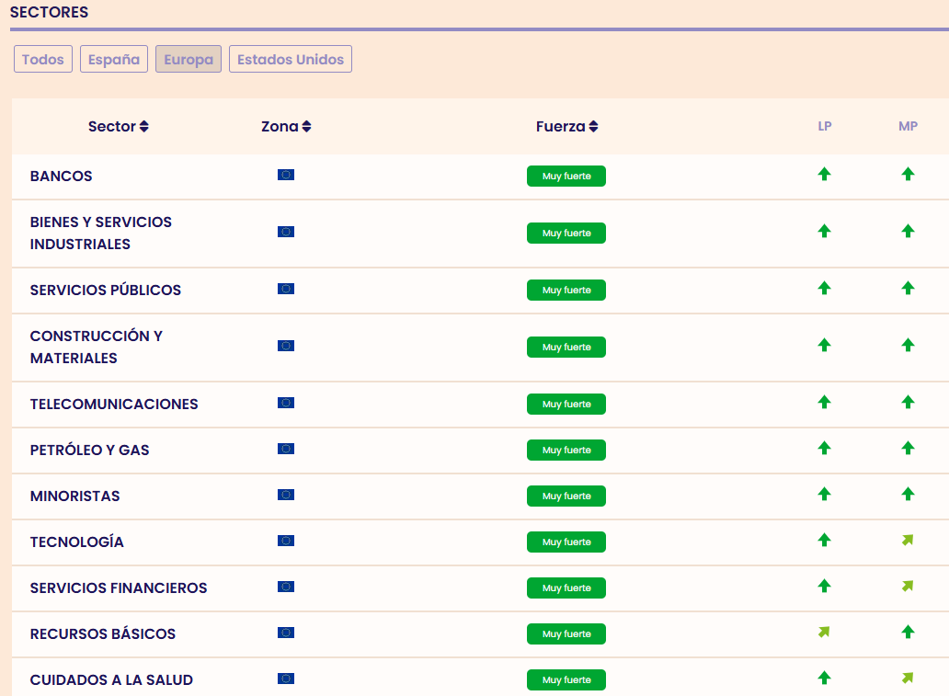Click the MP up arrow for PETRÓLEO Y GAS

(908, 448)
